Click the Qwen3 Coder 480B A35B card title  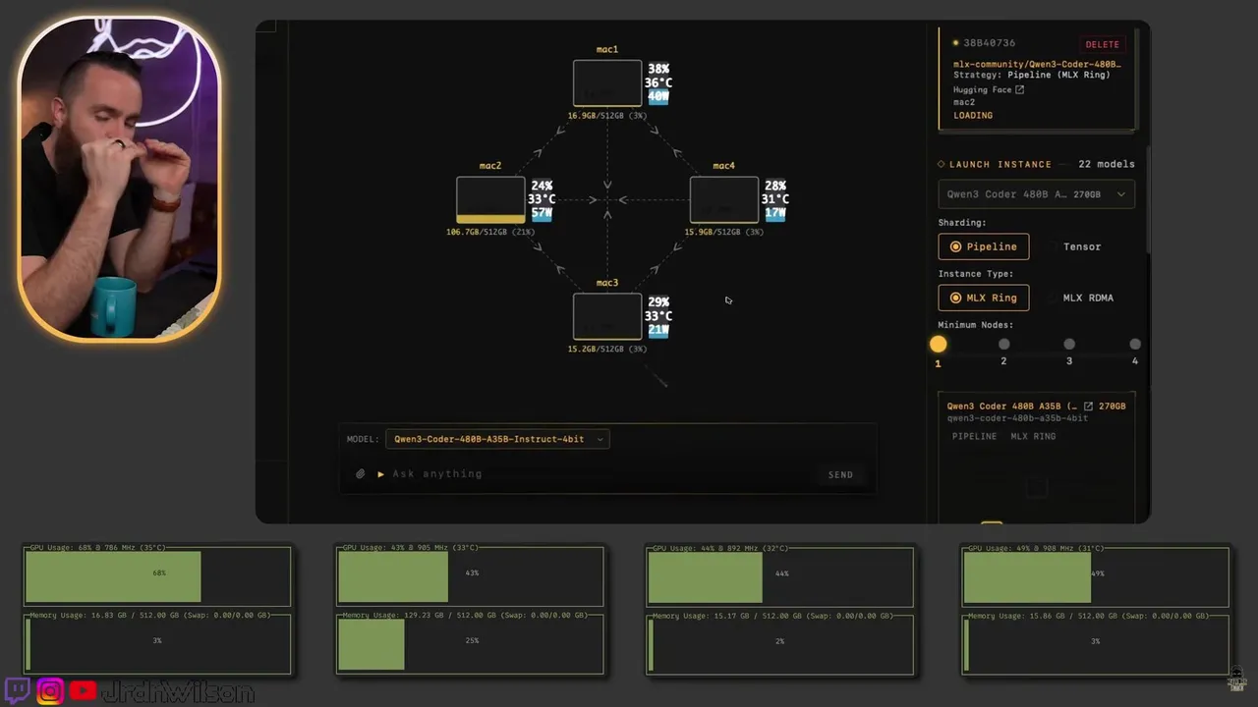pos(1012,406)
